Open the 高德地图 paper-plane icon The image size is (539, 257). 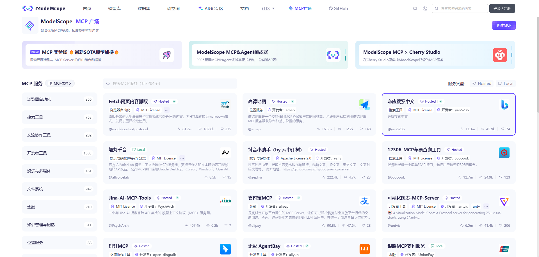(x=364, y=105)
